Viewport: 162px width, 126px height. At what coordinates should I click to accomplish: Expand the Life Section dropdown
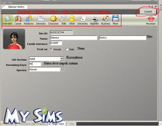62,59
